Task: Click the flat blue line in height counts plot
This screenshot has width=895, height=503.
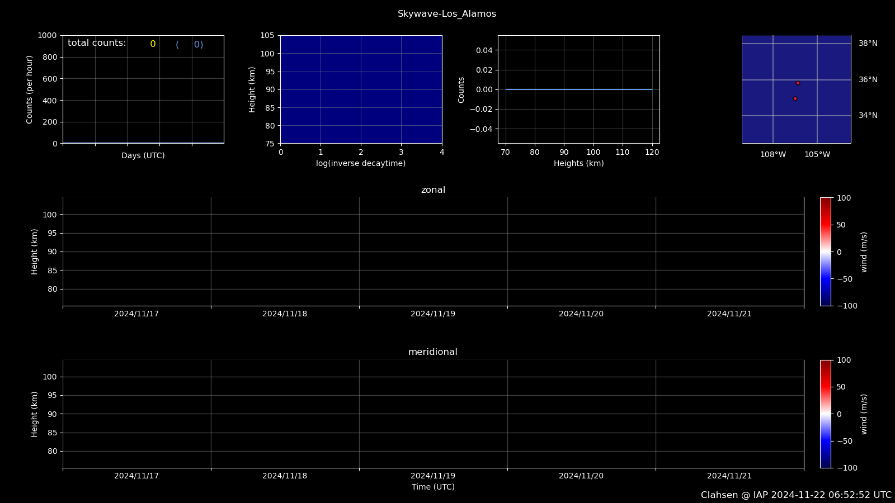Action: [x=579, y=89]
